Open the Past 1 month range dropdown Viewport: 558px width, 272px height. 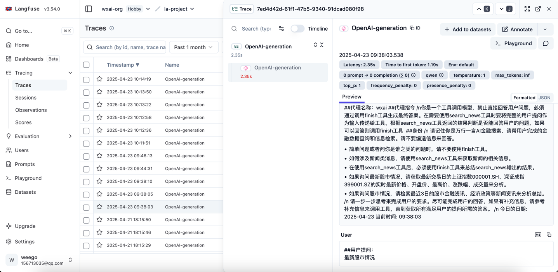point(193,47)
